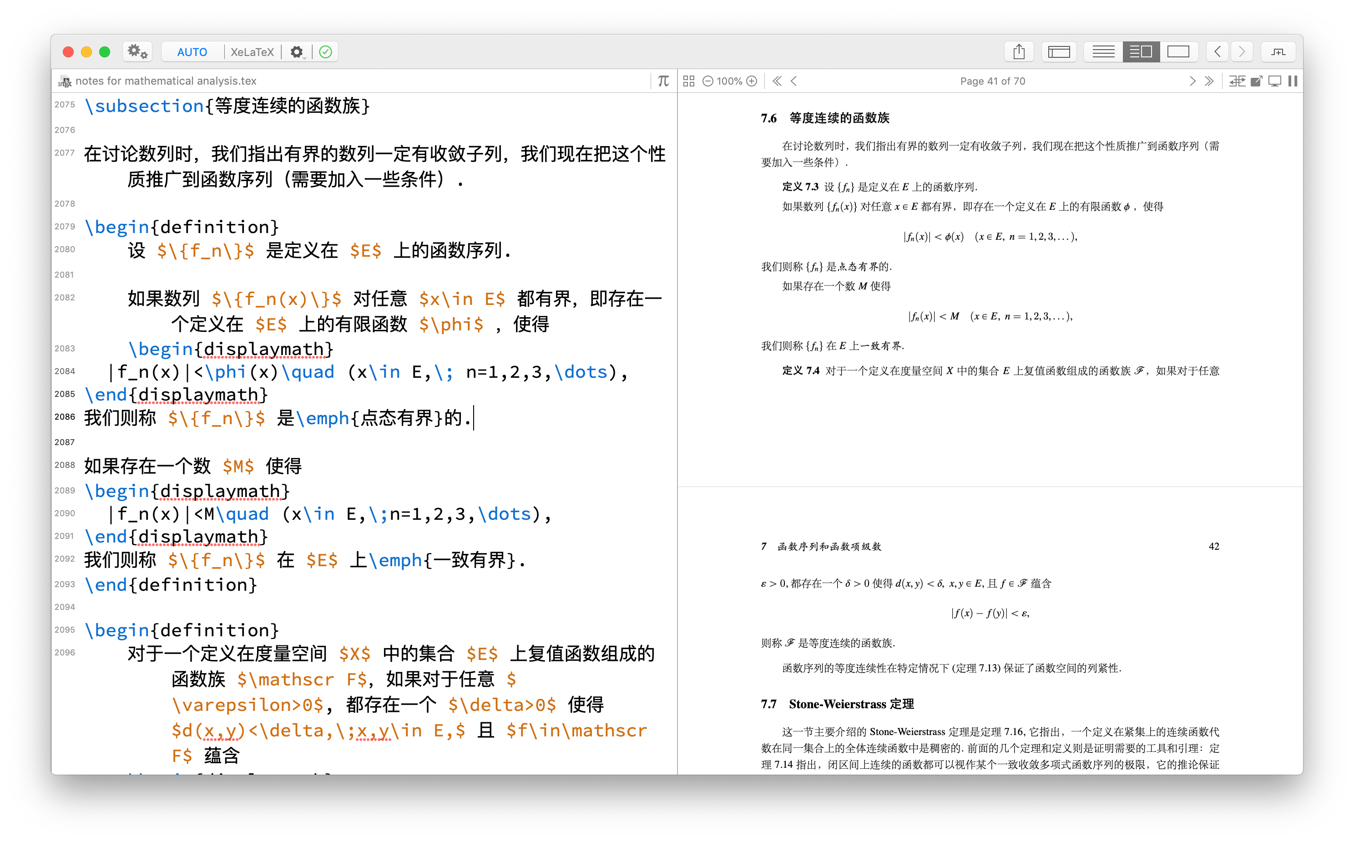1354x842 pixels.
Task: Select the notes for mathematical analysis.tex tab
Action: pos(165,81)
